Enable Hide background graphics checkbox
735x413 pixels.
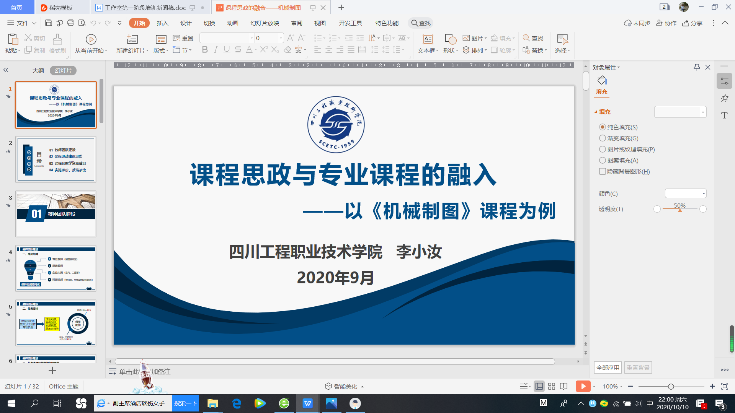pos(603,171)
